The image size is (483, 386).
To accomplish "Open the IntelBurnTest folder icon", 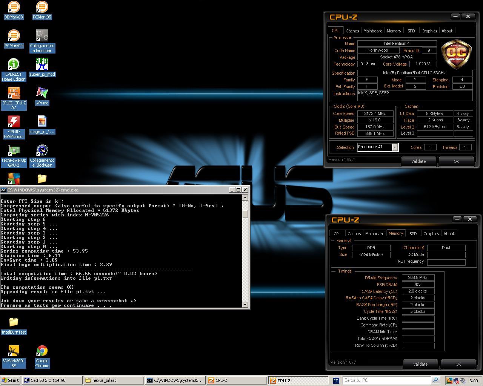I will (x=14, y=325).
